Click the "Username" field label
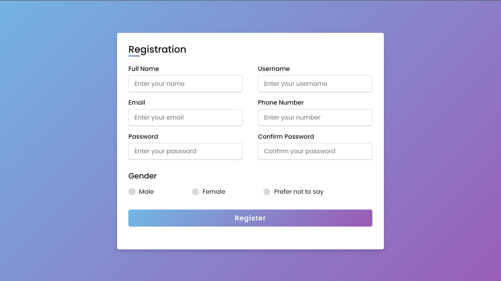 coord(274,69)
